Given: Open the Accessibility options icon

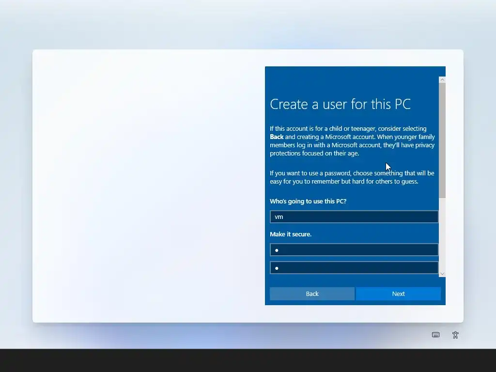Looking at the screenshot, I should tap(455, 335).
